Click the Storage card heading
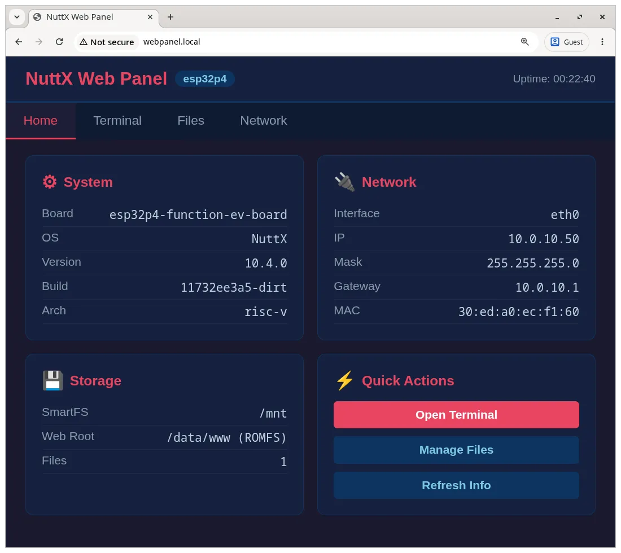The height and width of the screenshot is (553, 621). click(x=95, y=380)
